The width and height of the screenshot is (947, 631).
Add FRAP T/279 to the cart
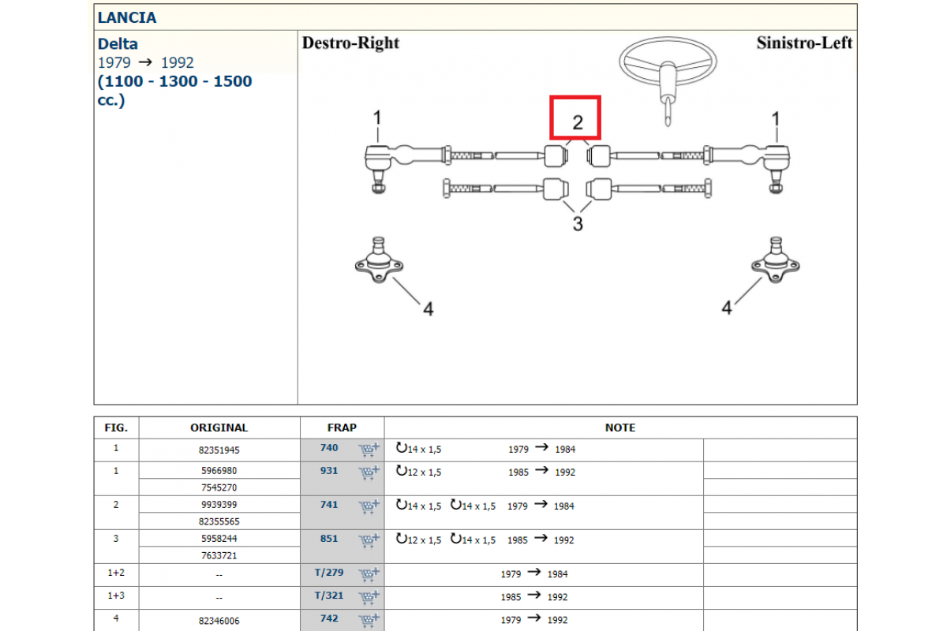coord(369,575)
